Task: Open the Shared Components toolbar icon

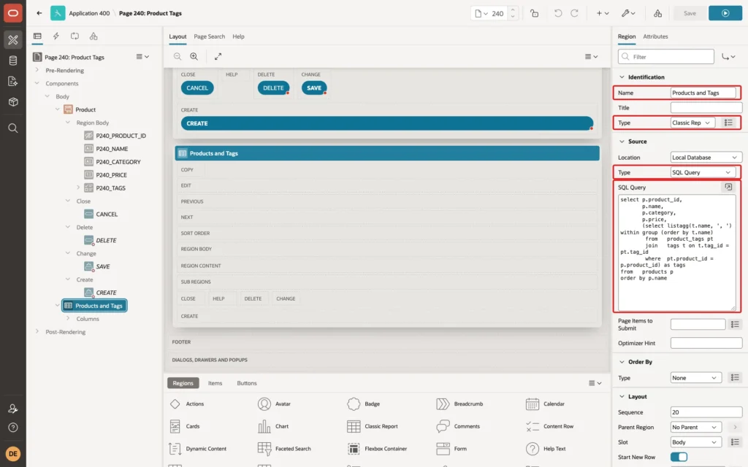Action: [658, 13]
